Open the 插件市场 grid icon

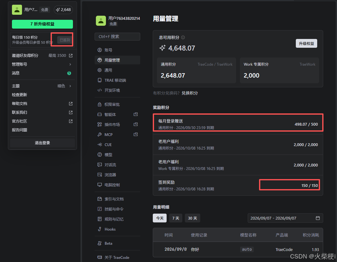pos(100,124)
